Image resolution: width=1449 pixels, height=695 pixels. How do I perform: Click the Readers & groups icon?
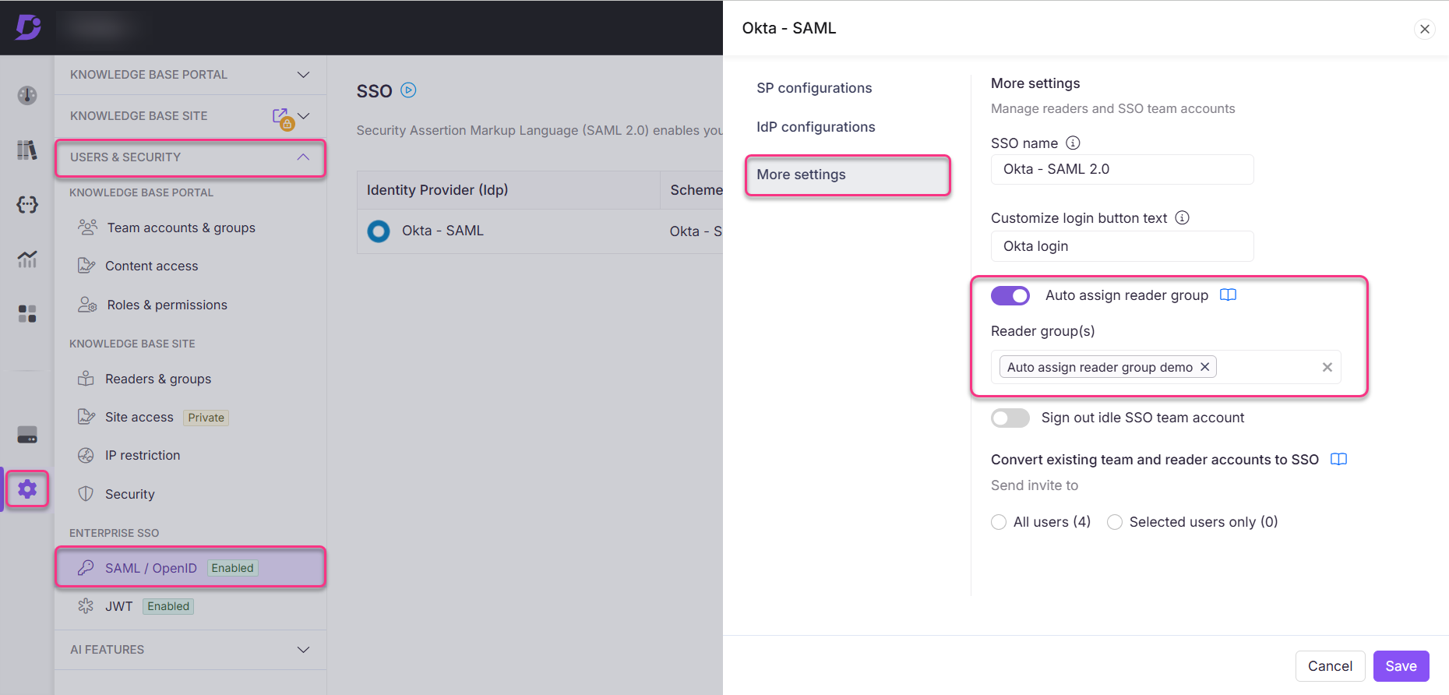coord(86,379)
